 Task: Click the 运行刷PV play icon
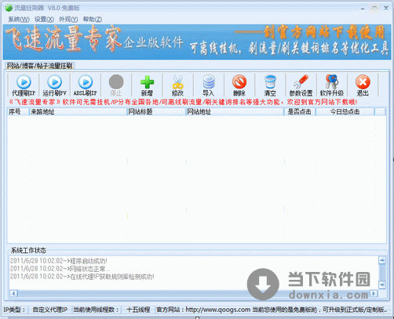point(54,82)
